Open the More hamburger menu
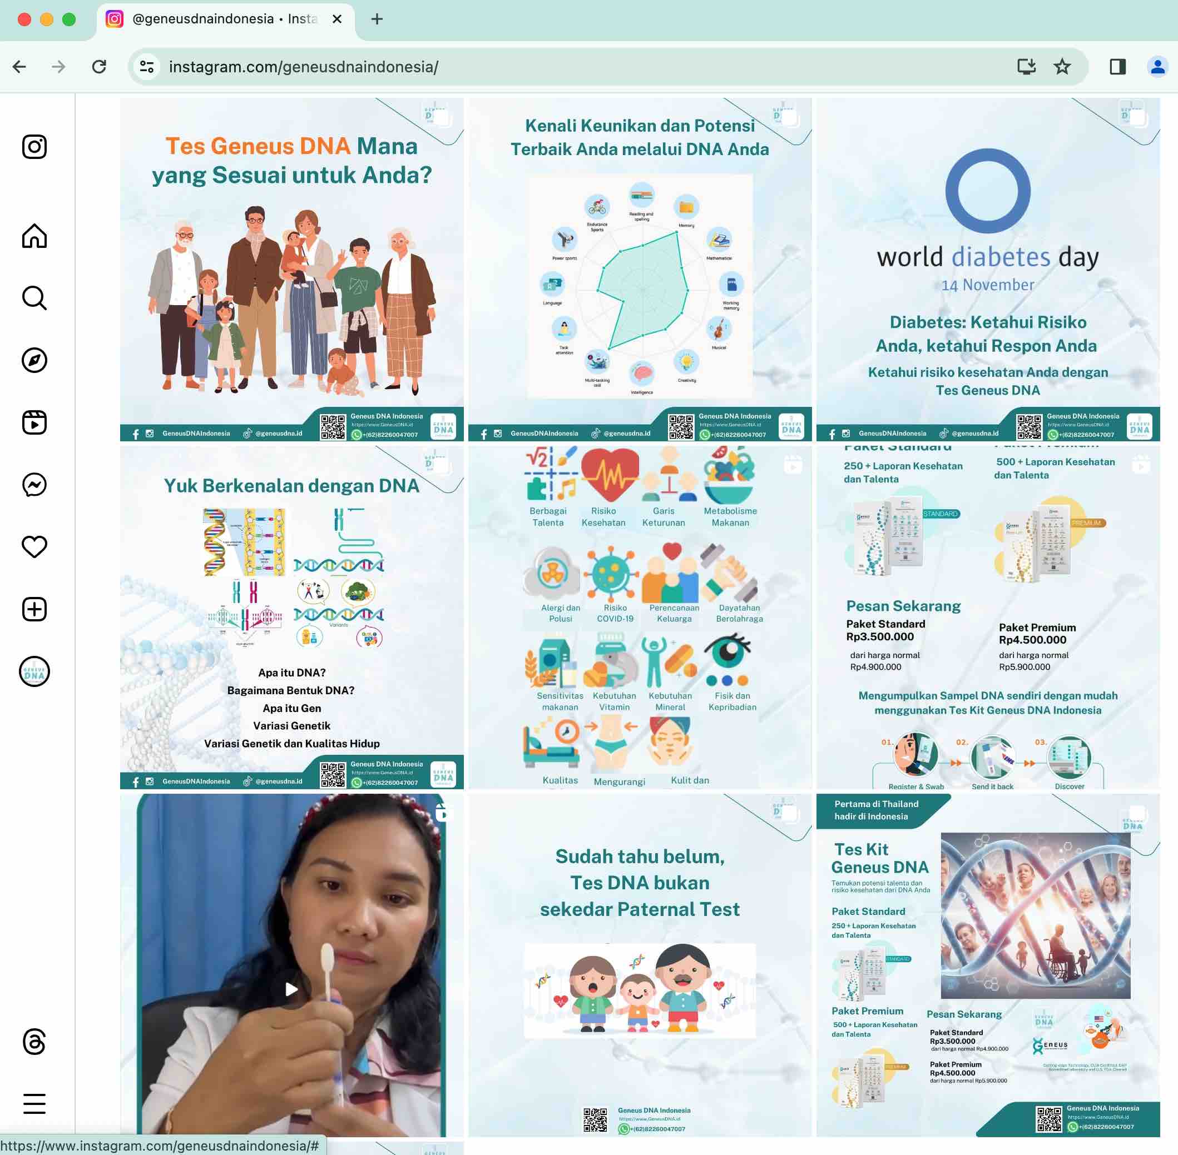 click(x=34, y=1103)
